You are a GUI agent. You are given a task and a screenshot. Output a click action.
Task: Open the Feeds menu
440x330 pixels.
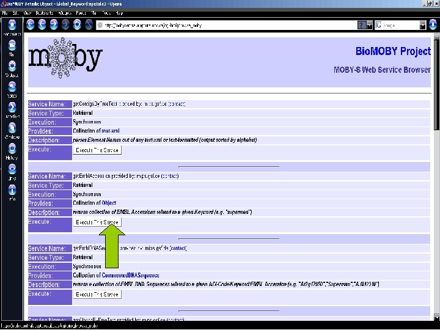[x=81, y=13]
